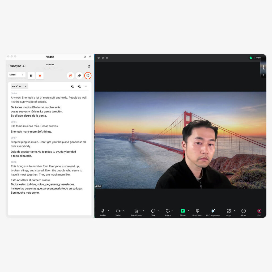The width and height of the screenshot is (272, 272).
Task: Open the transcript ellipsis options menu
Action: [86, 86]
